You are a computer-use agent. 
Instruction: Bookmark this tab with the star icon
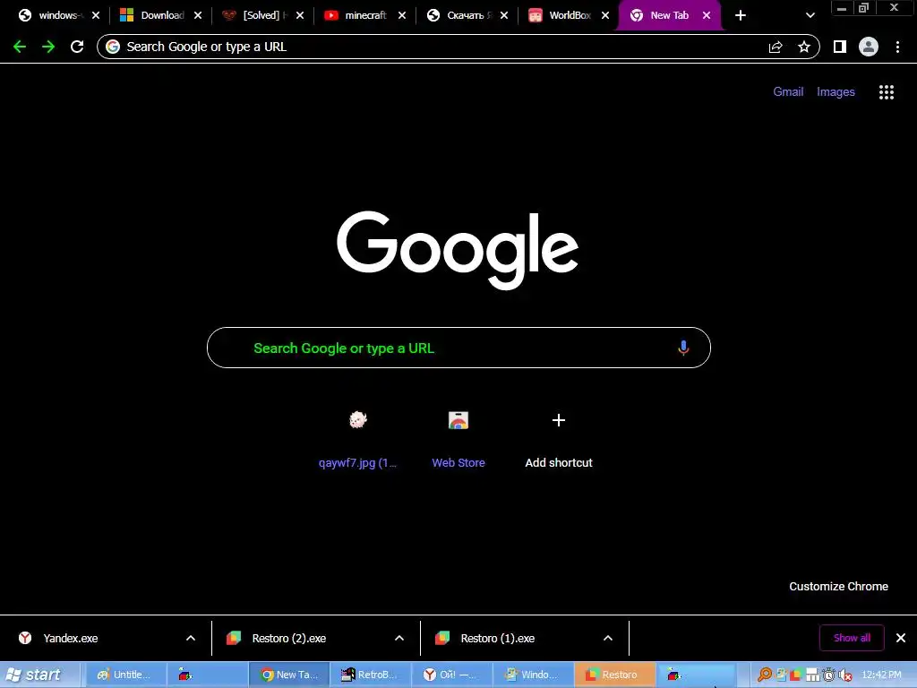tap(804, 47)
